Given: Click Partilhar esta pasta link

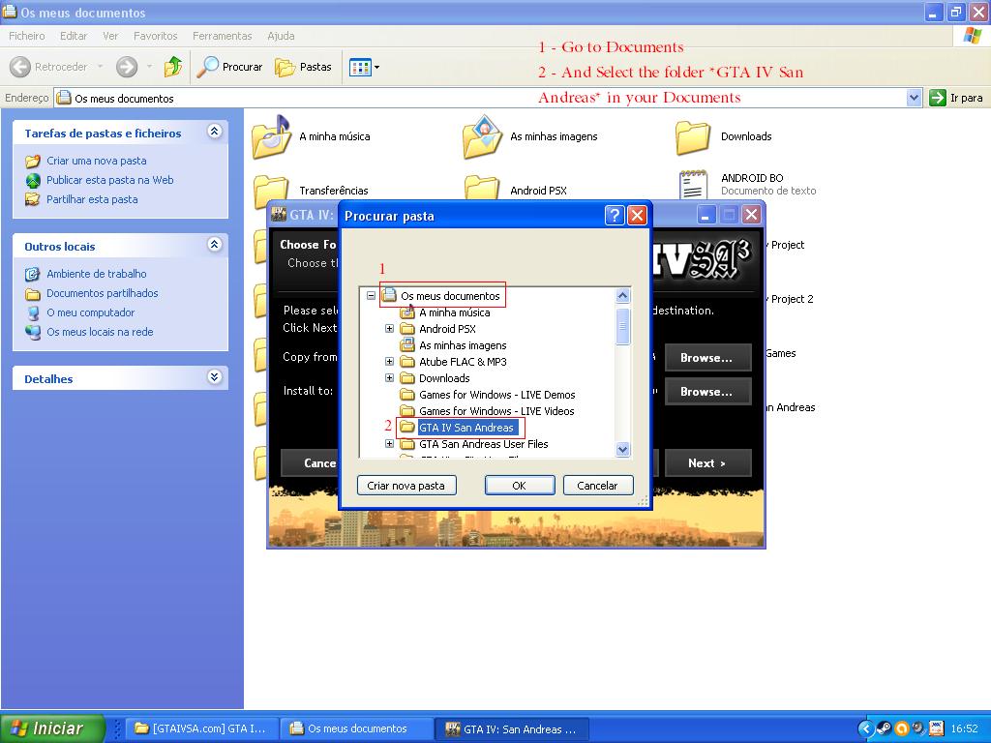Looking at the screenshot, I should pos(92,199).
